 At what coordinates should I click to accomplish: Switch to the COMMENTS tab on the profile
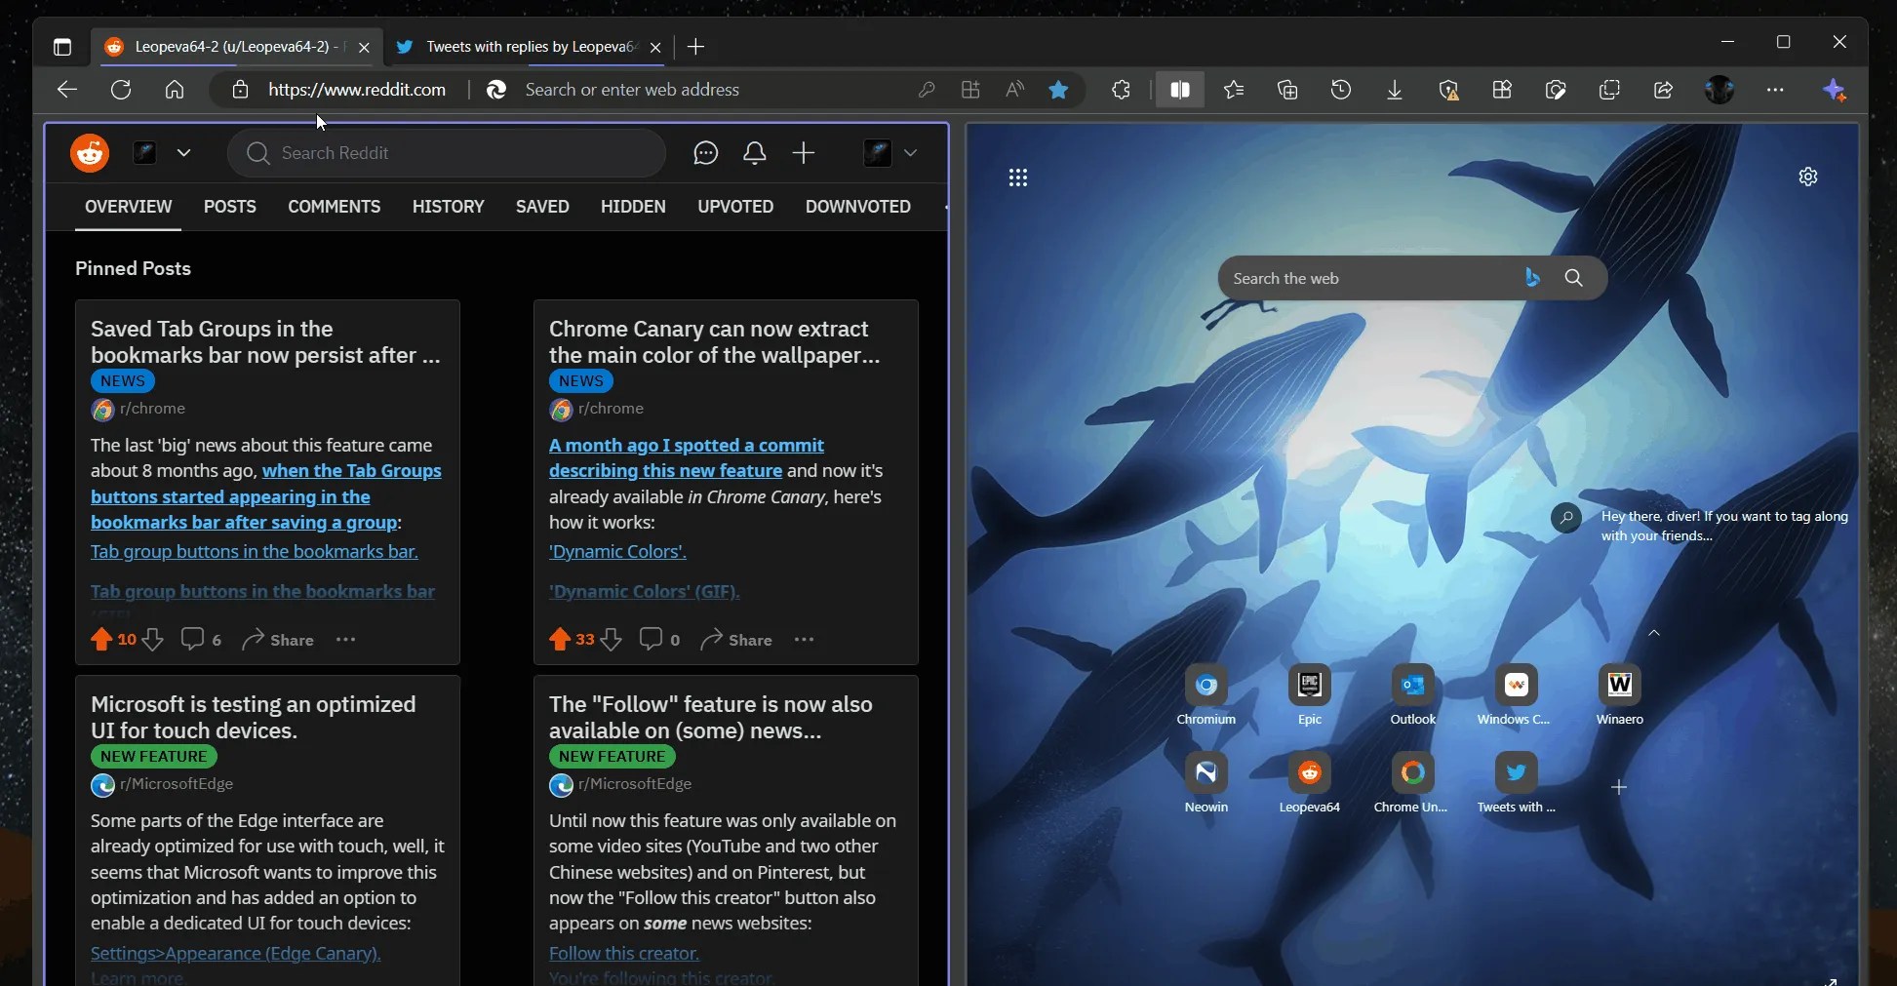[x=334, y=207]
